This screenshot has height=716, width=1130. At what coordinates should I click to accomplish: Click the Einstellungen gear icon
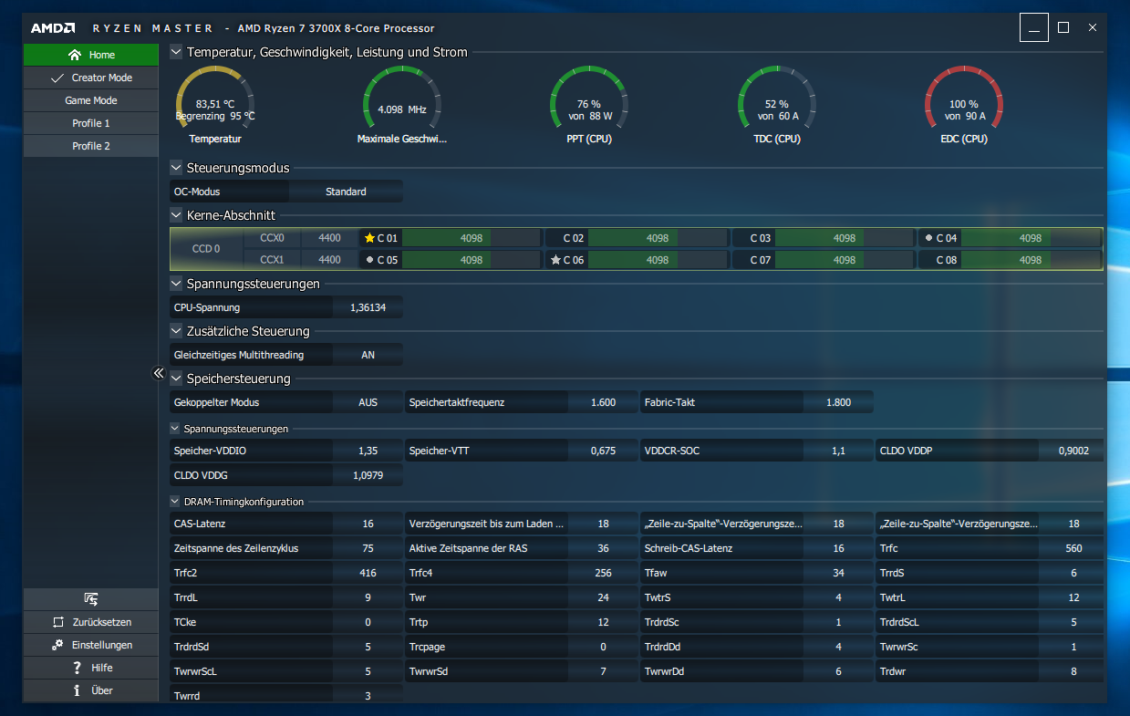click(57, 645)
